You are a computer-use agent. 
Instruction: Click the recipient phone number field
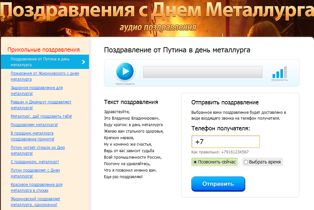[x=226, y=141]
